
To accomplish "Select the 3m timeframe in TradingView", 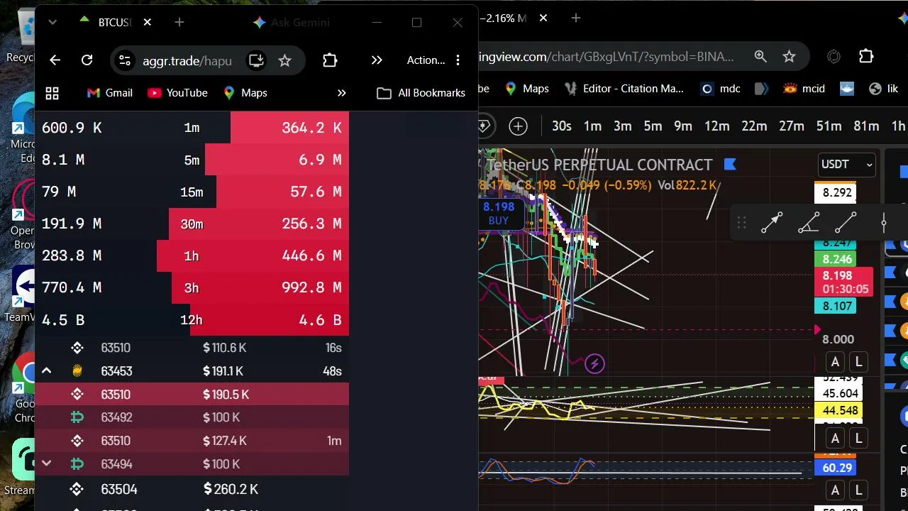I will point(622,126).
